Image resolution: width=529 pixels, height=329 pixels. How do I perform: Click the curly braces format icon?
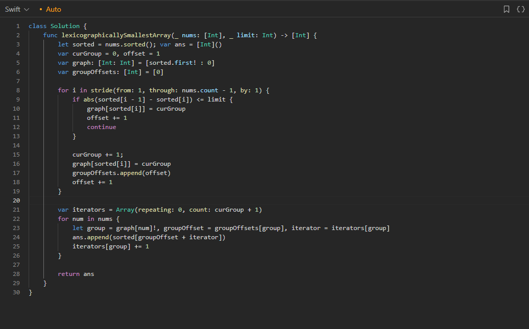(521, 10)
